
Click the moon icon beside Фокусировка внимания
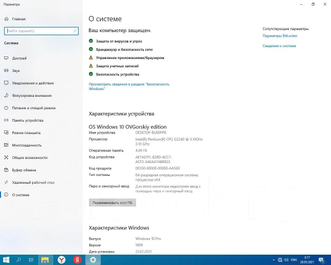coord(6,95)
